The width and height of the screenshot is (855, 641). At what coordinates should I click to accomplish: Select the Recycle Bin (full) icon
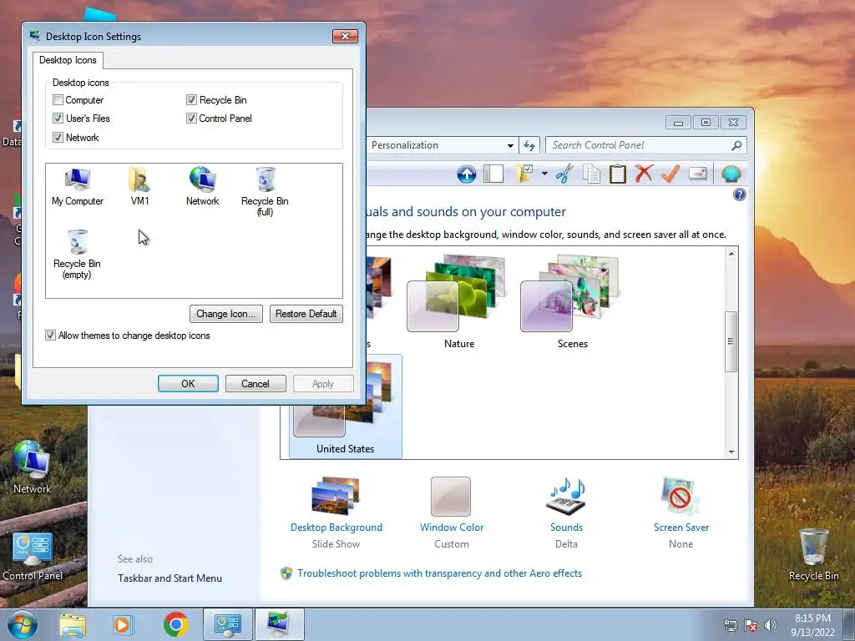(x=265, y=191)
